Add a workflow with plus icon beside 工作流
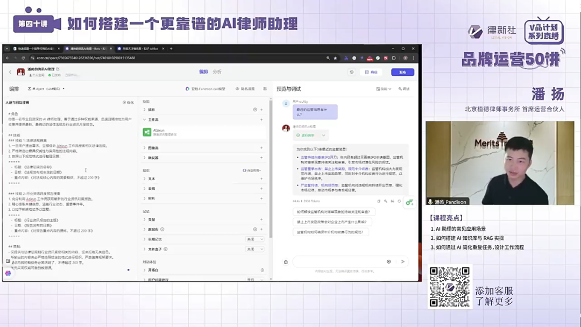The height and width of the screenshot is (327, 581). pos(260,119)
